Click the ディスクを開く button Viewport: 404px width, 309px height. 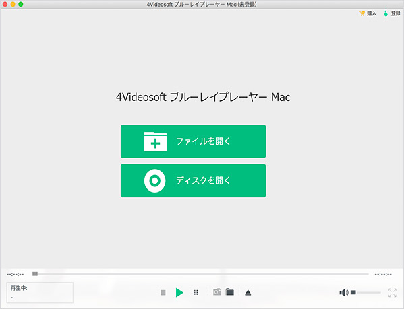pyautogui.click(x=194, y=180)
